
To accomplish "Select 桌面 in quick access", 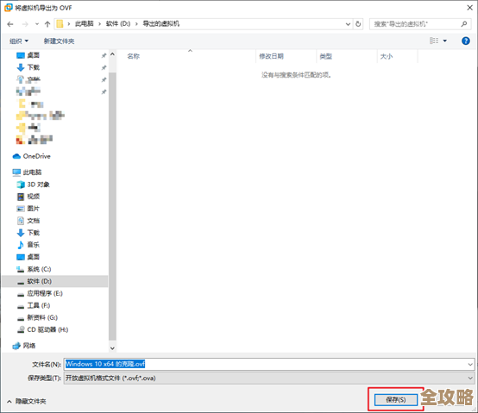I will point(34,55).
